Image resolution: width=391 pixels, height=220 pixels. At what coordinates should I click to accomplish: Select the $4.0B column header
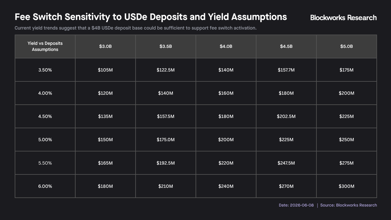(226, 46)
